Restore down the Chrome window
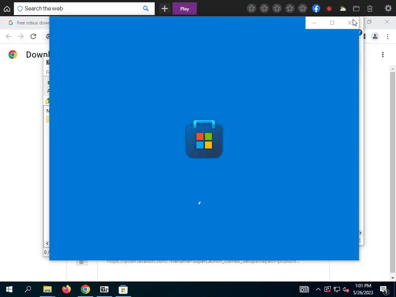Image resolution: width=396 pixels, height=297 pixels. click(x=369, y=22)
